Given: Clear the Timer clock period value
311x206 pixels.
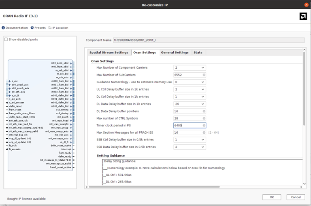Looking at the screenshot, I should coord(204,125).
